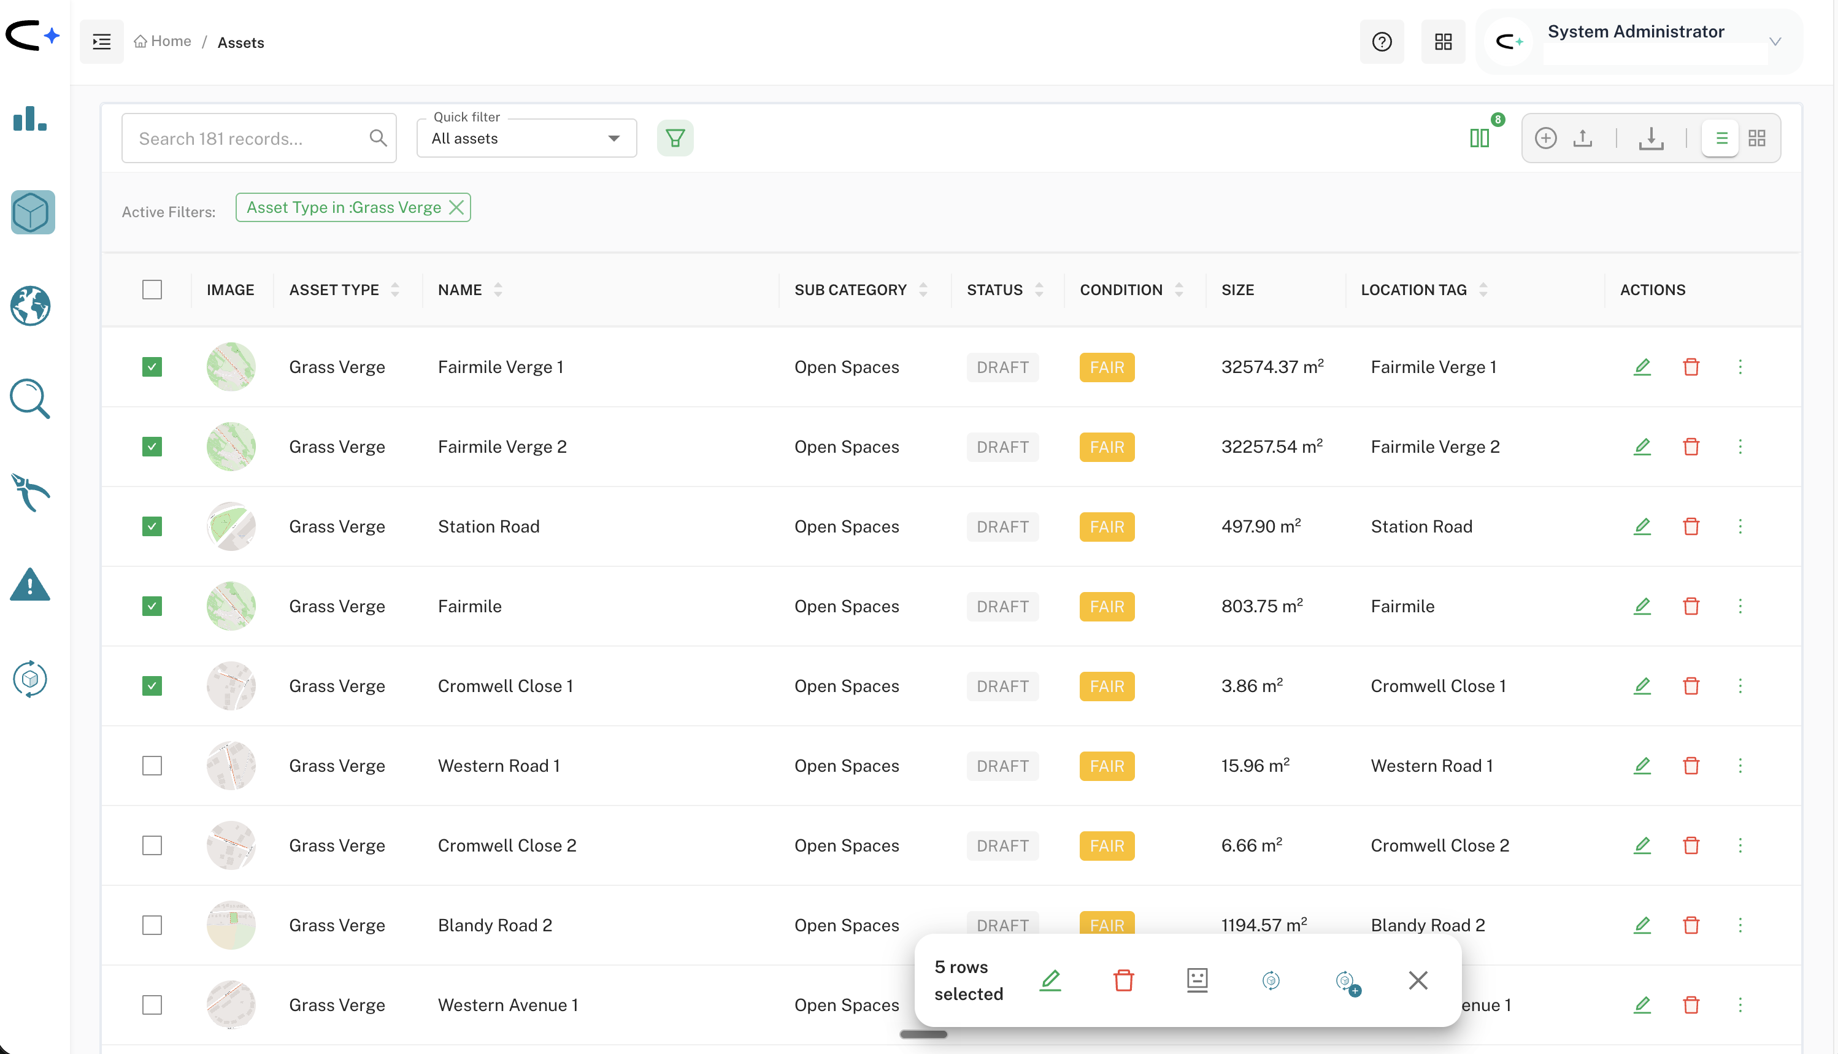This screenshot has width=1838, height=1054.
Task: Open the warning triangle sidebar icon
Action: pyautogui.click(x=31, y=585)
